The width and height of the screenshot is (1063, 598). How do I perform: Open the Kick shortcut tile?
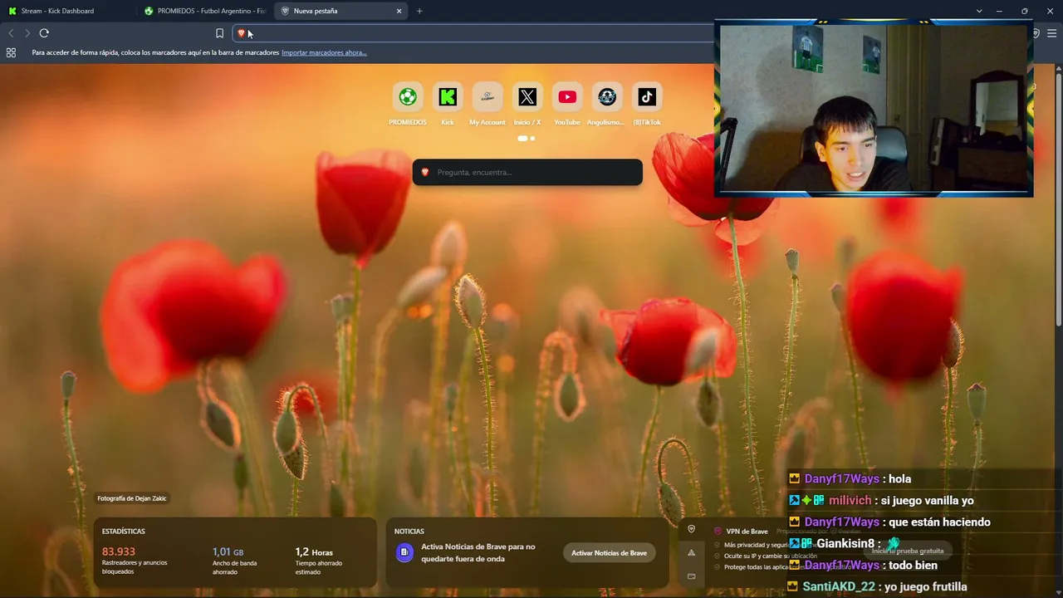click(x=448, y=97)
